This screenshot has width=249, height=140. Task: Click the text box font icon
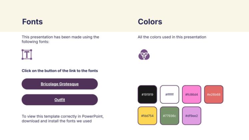[x=27, y=54]
